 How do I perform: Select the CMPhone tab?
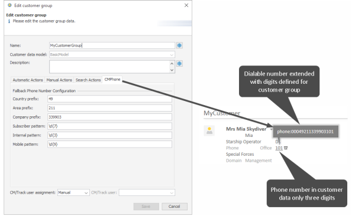pos(112,80)
